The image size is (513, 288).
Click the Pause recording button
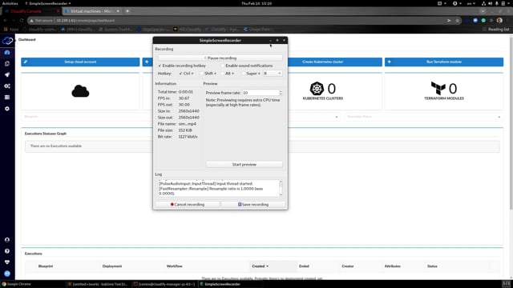point(220,58)
